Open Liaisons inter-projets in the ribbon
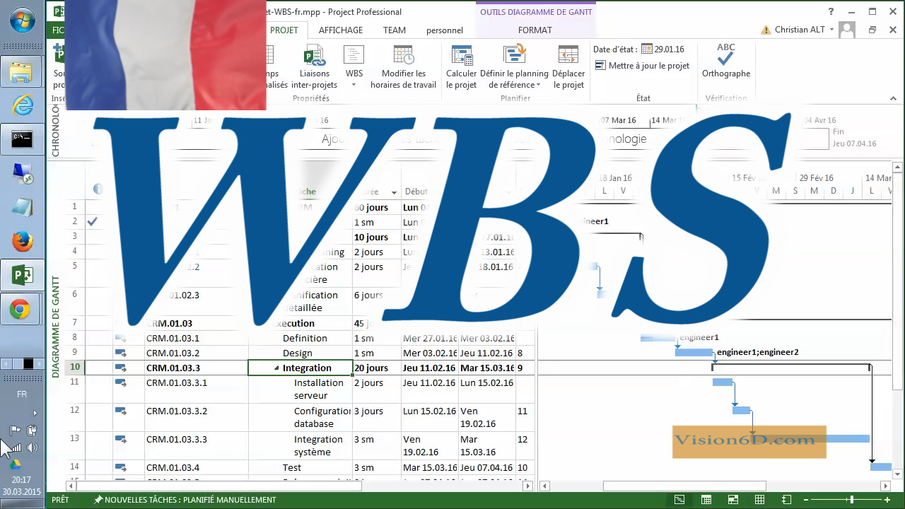Image resolution: width=905 pixels, height=509 pixels. pyautogui.click(x=314, y=67)
